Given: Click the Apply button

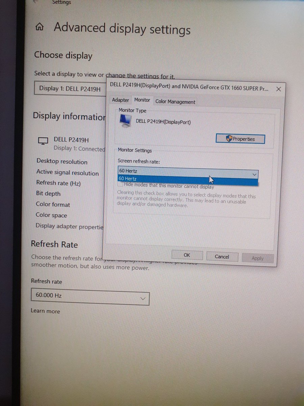Looking at the screenshot, I should pos(257,258).
